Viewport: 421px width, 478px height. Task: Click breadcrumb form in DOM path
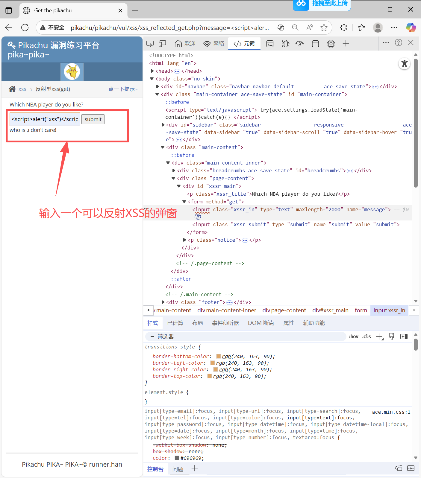pos(361,310)
